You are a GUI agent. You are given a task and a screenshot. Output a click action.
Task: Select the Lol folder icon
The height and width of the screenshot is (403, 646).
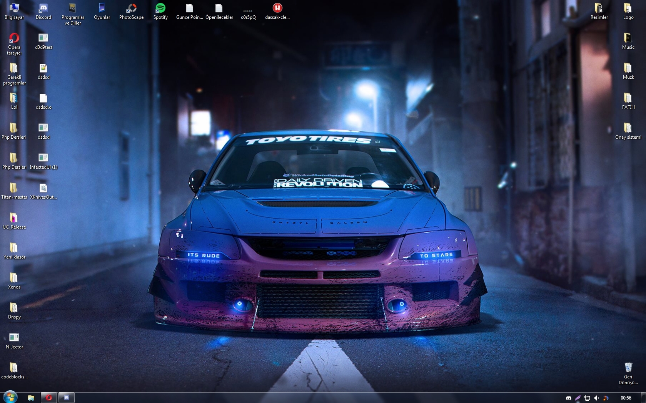14,101
